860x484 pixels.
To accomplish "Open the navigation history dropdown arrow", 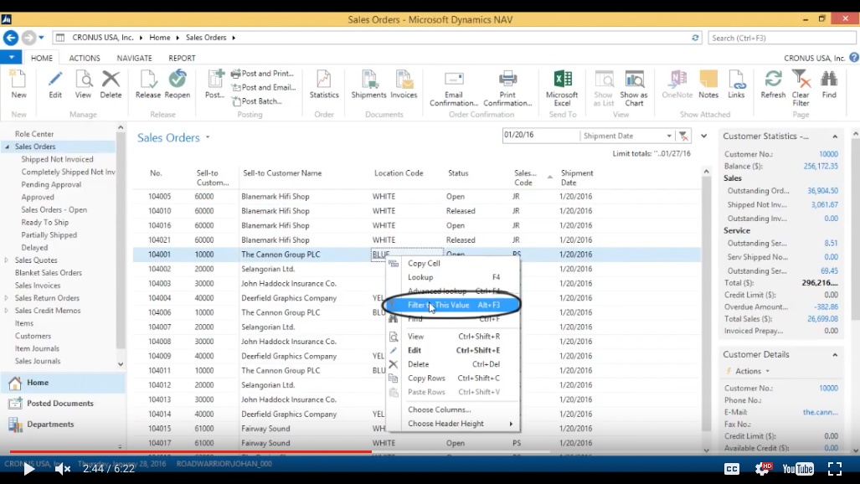I will [41, 38].
